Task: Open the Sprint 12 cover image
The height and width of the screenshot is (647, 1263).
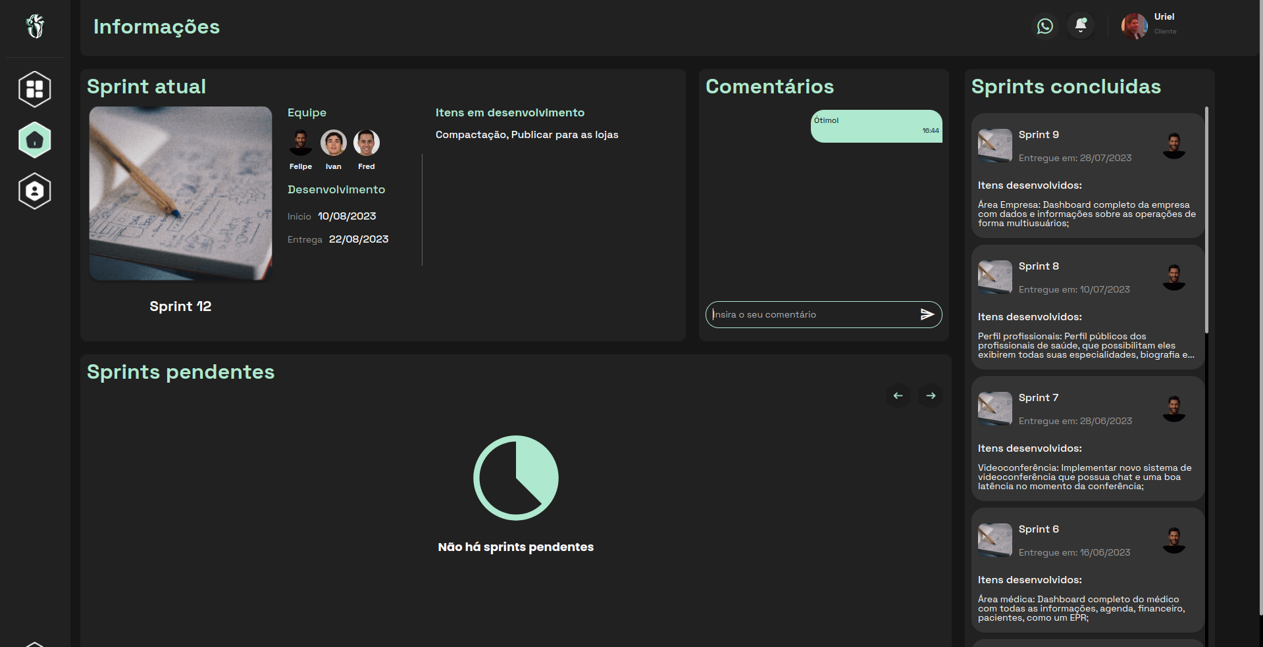Action: coord(180,193)
